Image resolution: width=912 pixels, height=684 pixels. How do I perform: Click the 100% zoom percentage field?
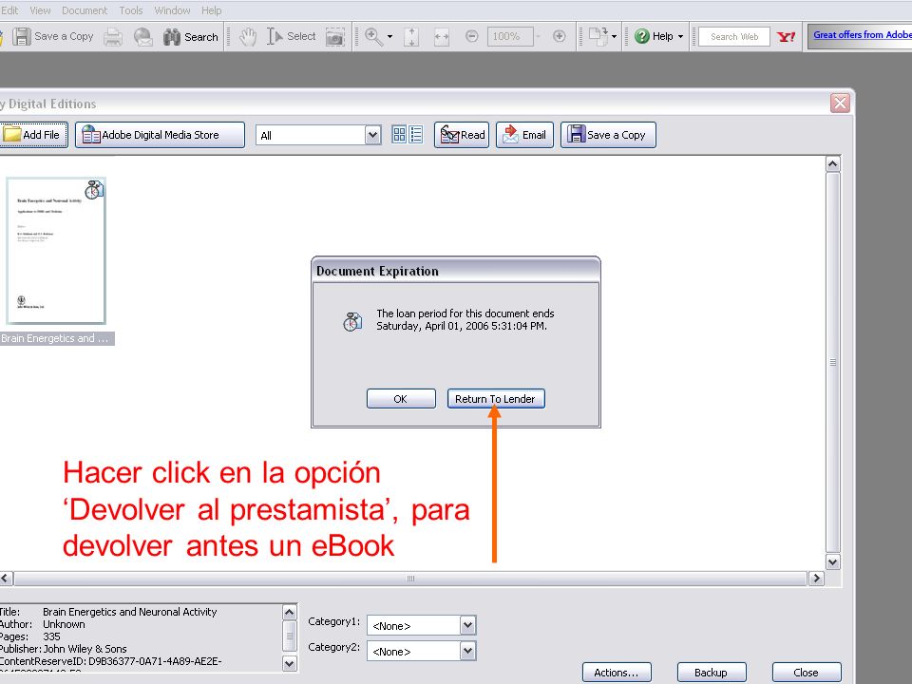coord(509,37)
